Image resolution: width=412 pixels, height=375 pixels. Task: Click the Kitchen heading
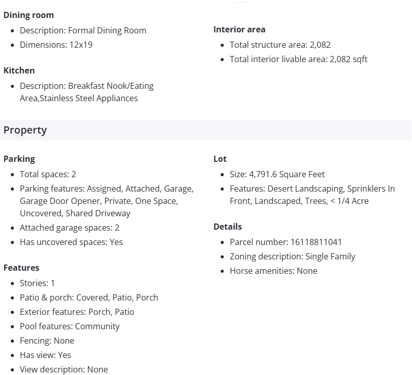click(19, 70)
